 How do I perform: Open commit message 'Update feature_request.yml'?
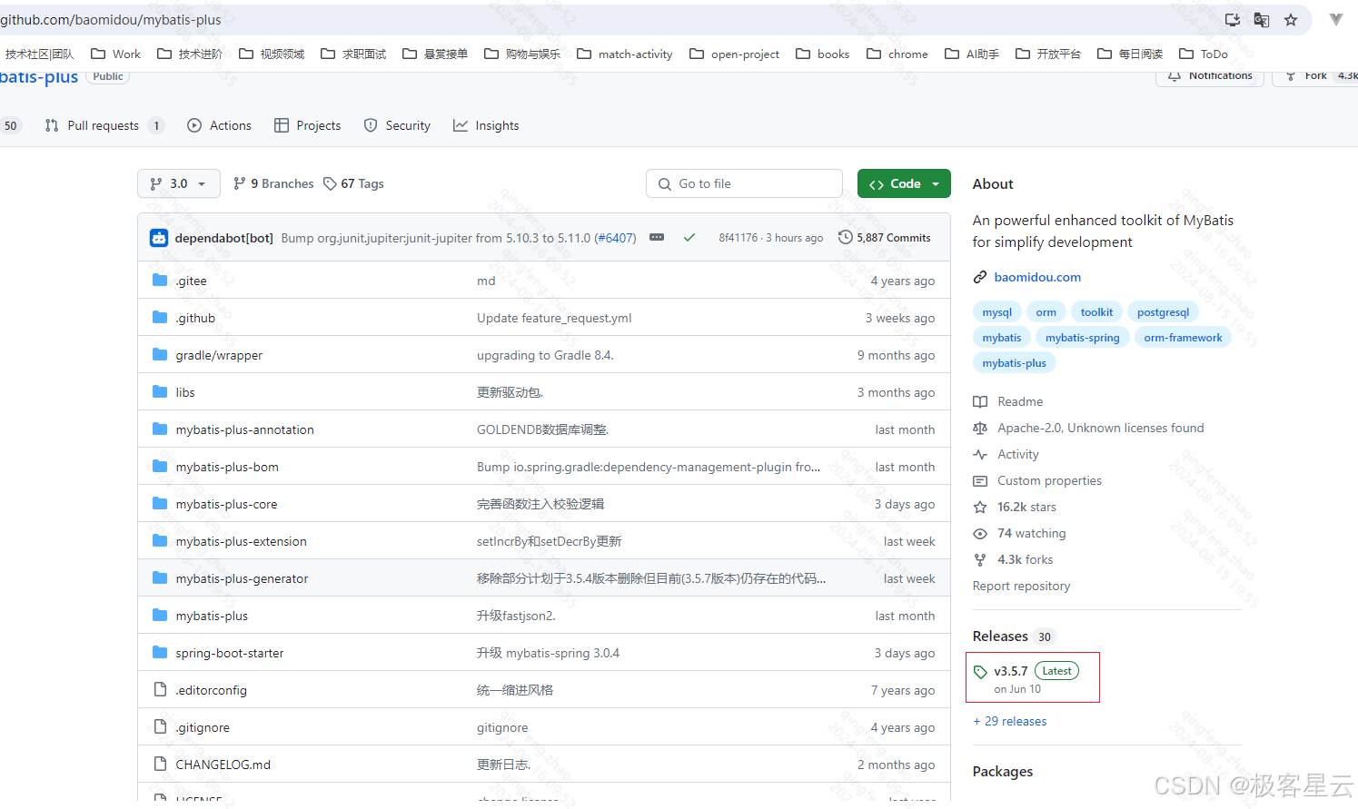coord(554,319)
